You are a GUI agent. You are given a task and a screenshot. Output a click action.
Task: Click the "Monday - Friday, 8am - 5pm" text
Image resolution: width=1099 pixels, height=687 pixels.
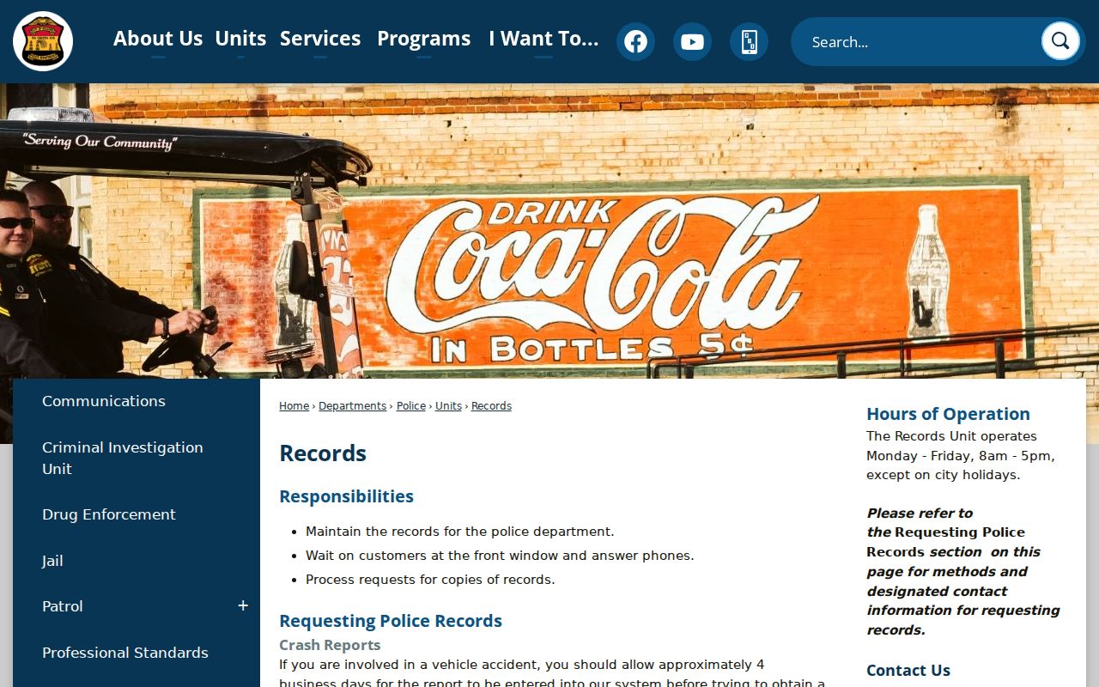click(x=961, y=456)
